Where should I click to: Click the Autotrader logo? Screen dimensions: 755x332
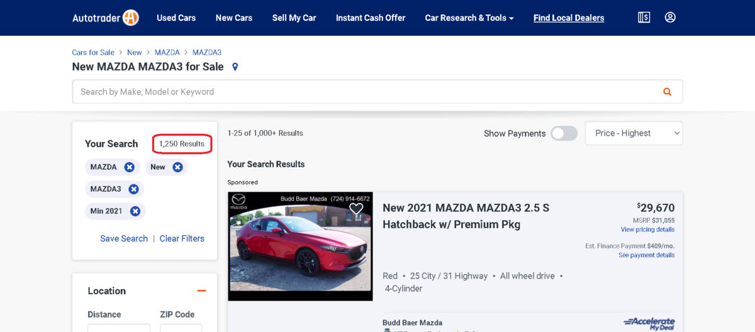point(106,18)
